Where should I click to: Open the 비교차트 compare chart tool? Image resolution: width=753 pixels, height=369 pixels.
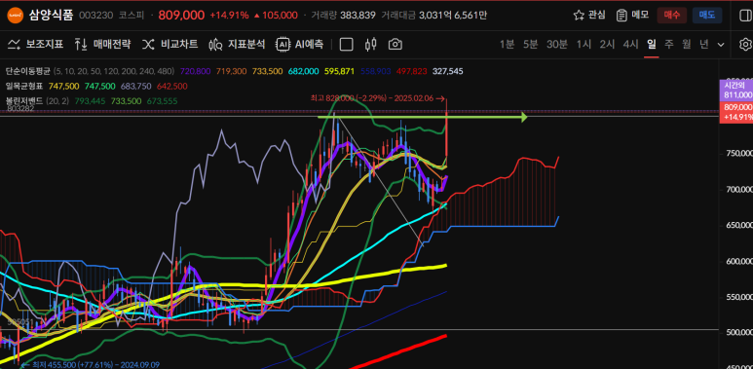[169, 45]
